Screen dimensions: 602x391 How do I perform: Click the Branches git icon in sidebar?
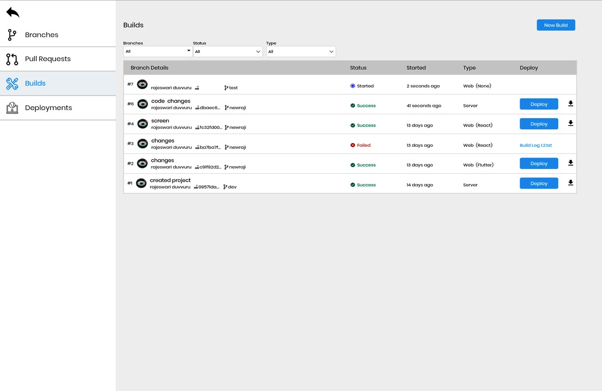coord(12,35)
